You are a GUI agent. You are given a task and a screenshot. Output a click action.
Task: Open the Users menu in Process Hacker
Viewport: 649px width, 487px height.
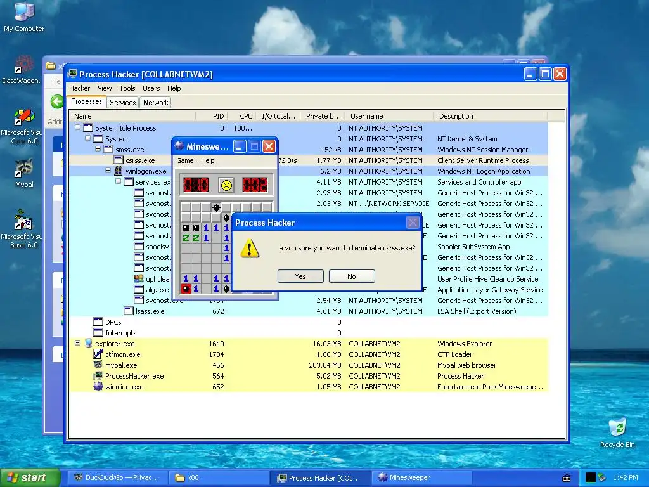pos(151,88)
